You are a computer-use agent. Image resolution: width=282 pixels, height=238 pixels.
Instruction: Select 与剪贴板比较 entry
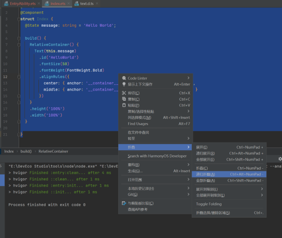(156, 203)
